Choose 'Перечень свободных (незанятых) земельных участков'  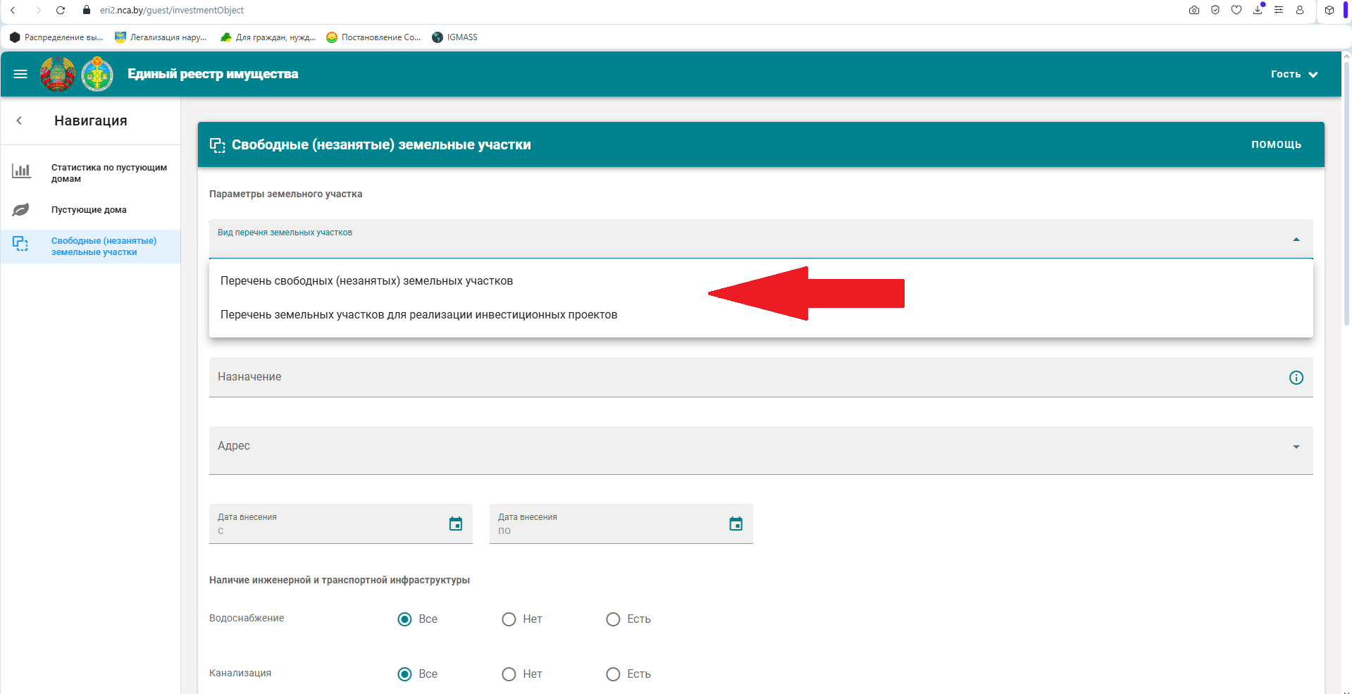(761, 280)
